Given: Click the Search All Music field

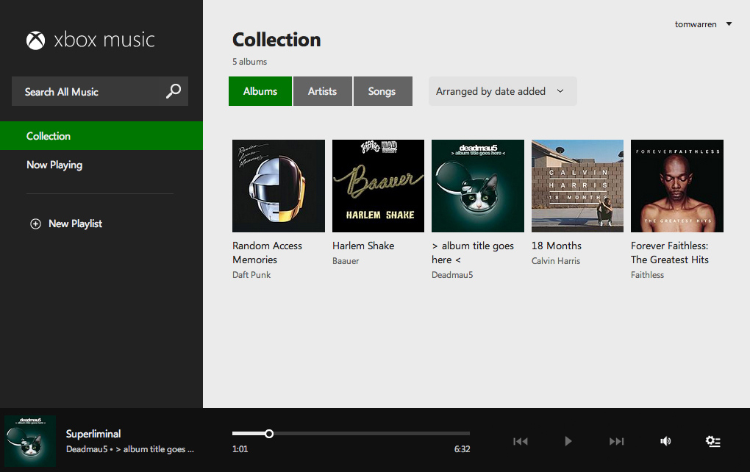Looking at the screenshot, I should pos(100,91).
